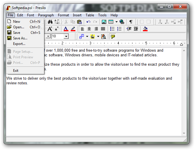Screen dimensions: 195x150
Task: Toggle paragraph marks with the pilcrow icon
Action: pos(131,22)
